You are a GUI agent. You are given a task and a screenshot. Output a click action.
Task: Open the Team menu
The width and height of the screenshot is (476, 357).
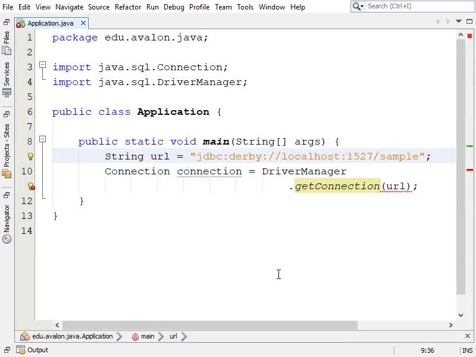click(x=223, y=7)
